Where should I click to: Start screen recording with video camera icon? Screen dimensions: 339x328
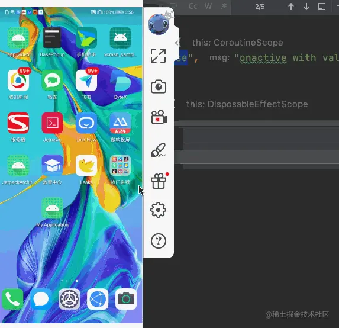click(x=159, y=117)
